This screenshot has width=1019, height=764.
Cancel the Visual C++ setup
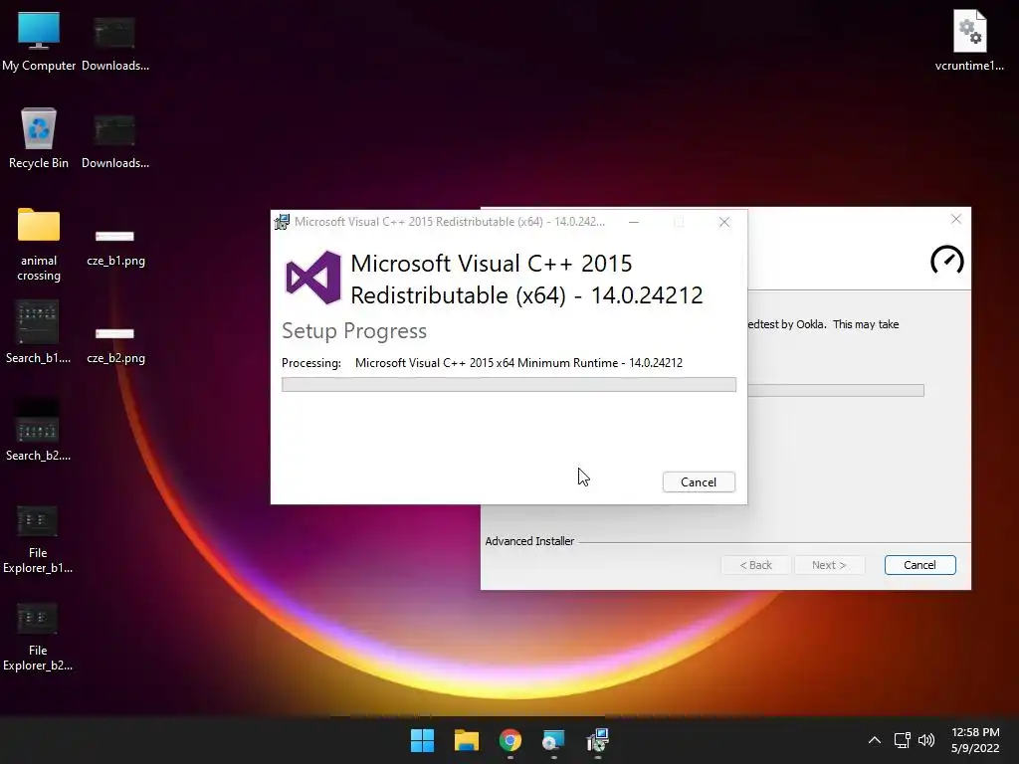(x=699, y=482)
